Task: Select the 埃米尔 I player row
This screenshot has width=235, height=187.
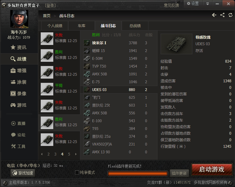Action: (x=119, y=43)
